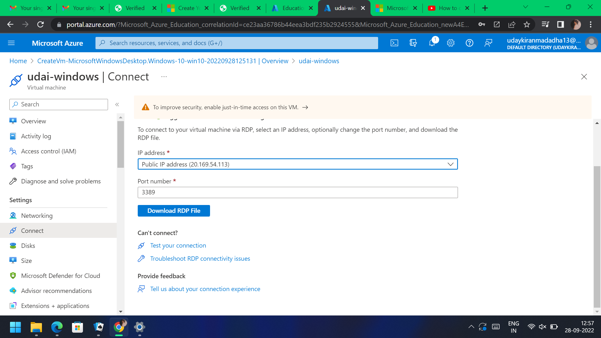Image resolution: width=601 pixels, height=338 pixels.
Task: View notifications via the bell icon
Action: pos(432,43)
